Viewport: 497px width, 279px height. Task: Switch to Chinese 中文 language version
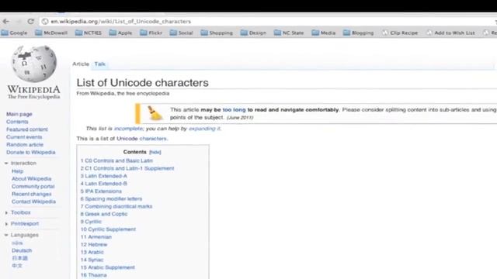(17, 266)
